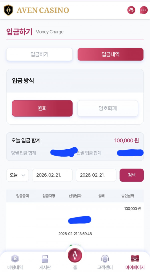Screen dimensions: 150x274
Task: Open the start date field 2026.02.21
Action: (x=52, y=175)
